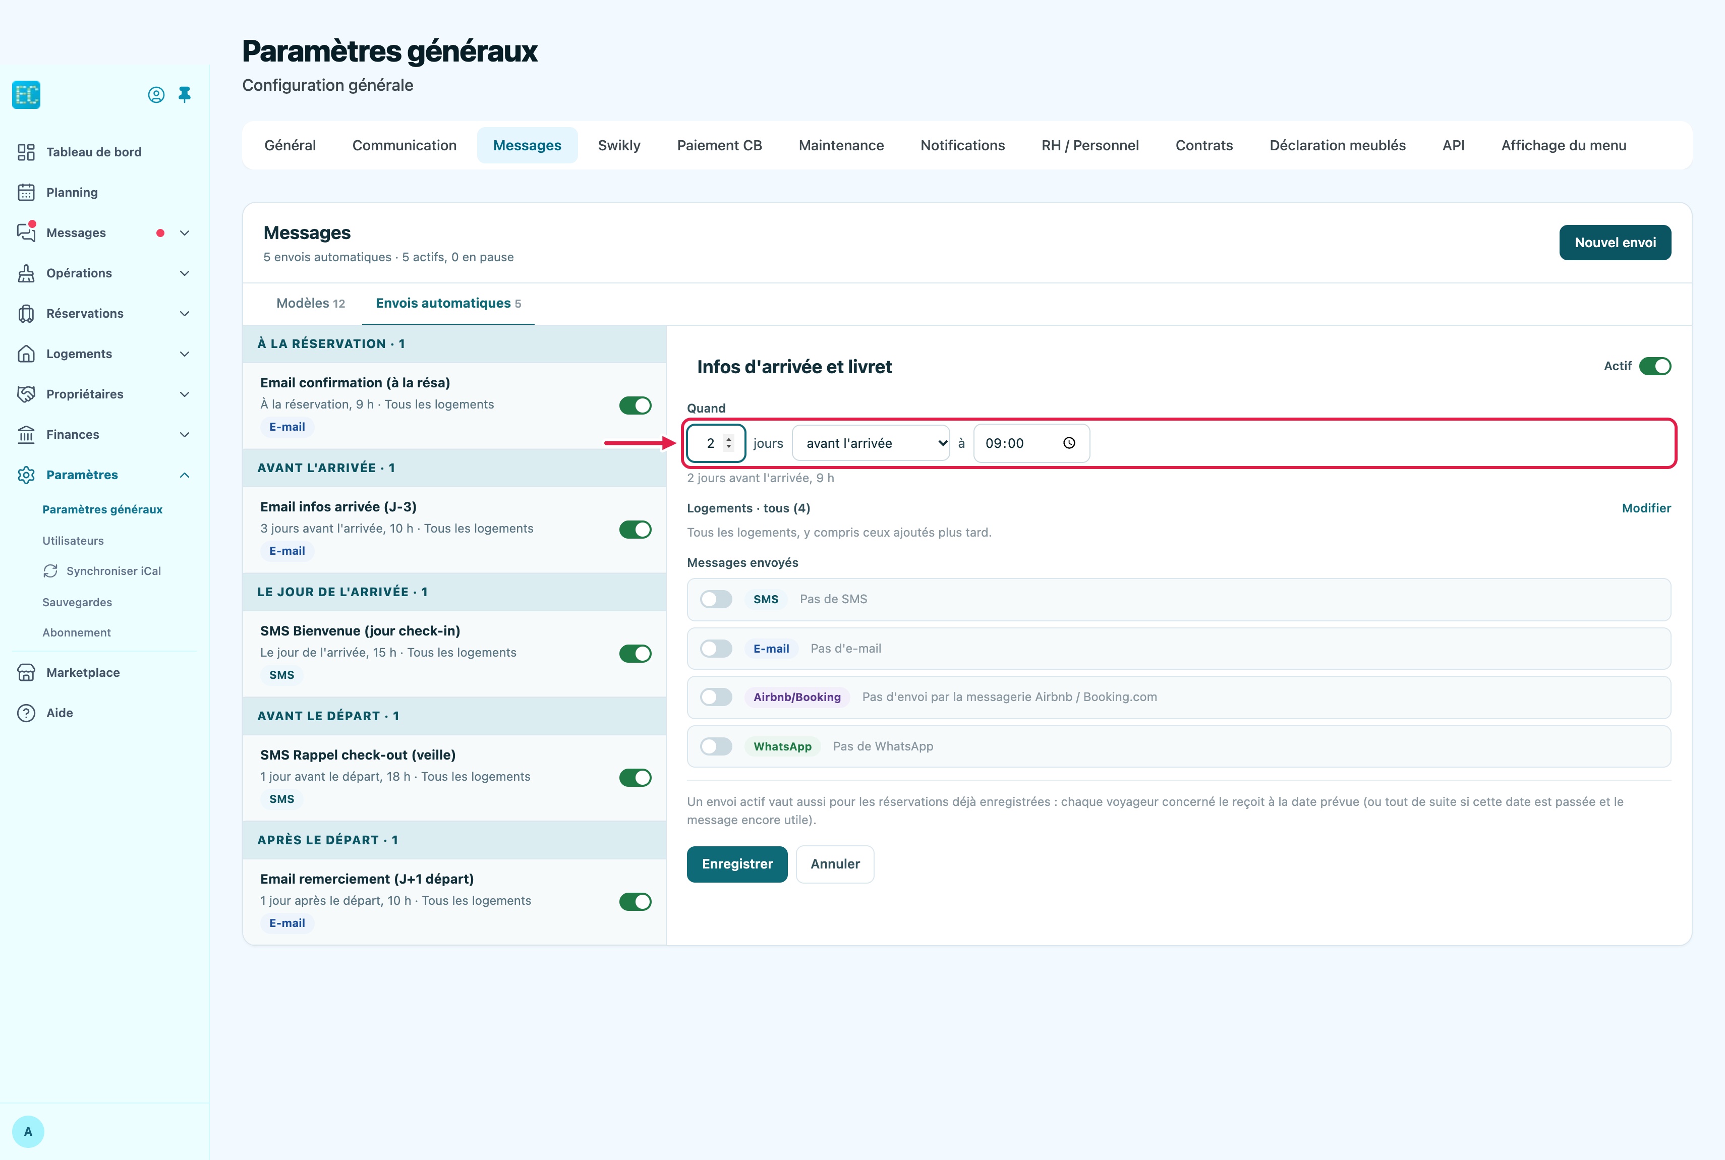1725x1160 pixels.
Task: Open the Maintenance tab
Action: tap(841, 145)
